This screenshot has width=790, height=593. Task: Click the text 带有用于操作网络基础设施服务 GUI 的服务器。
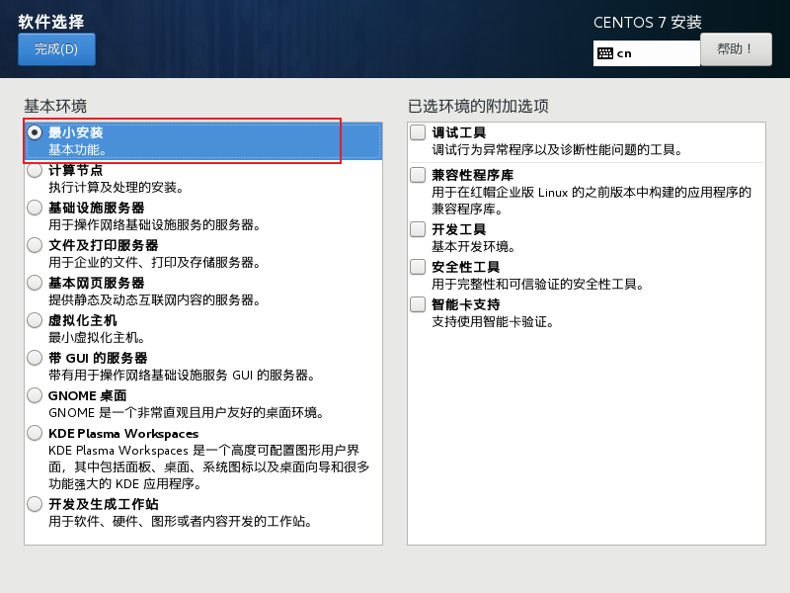coord(182,376)
